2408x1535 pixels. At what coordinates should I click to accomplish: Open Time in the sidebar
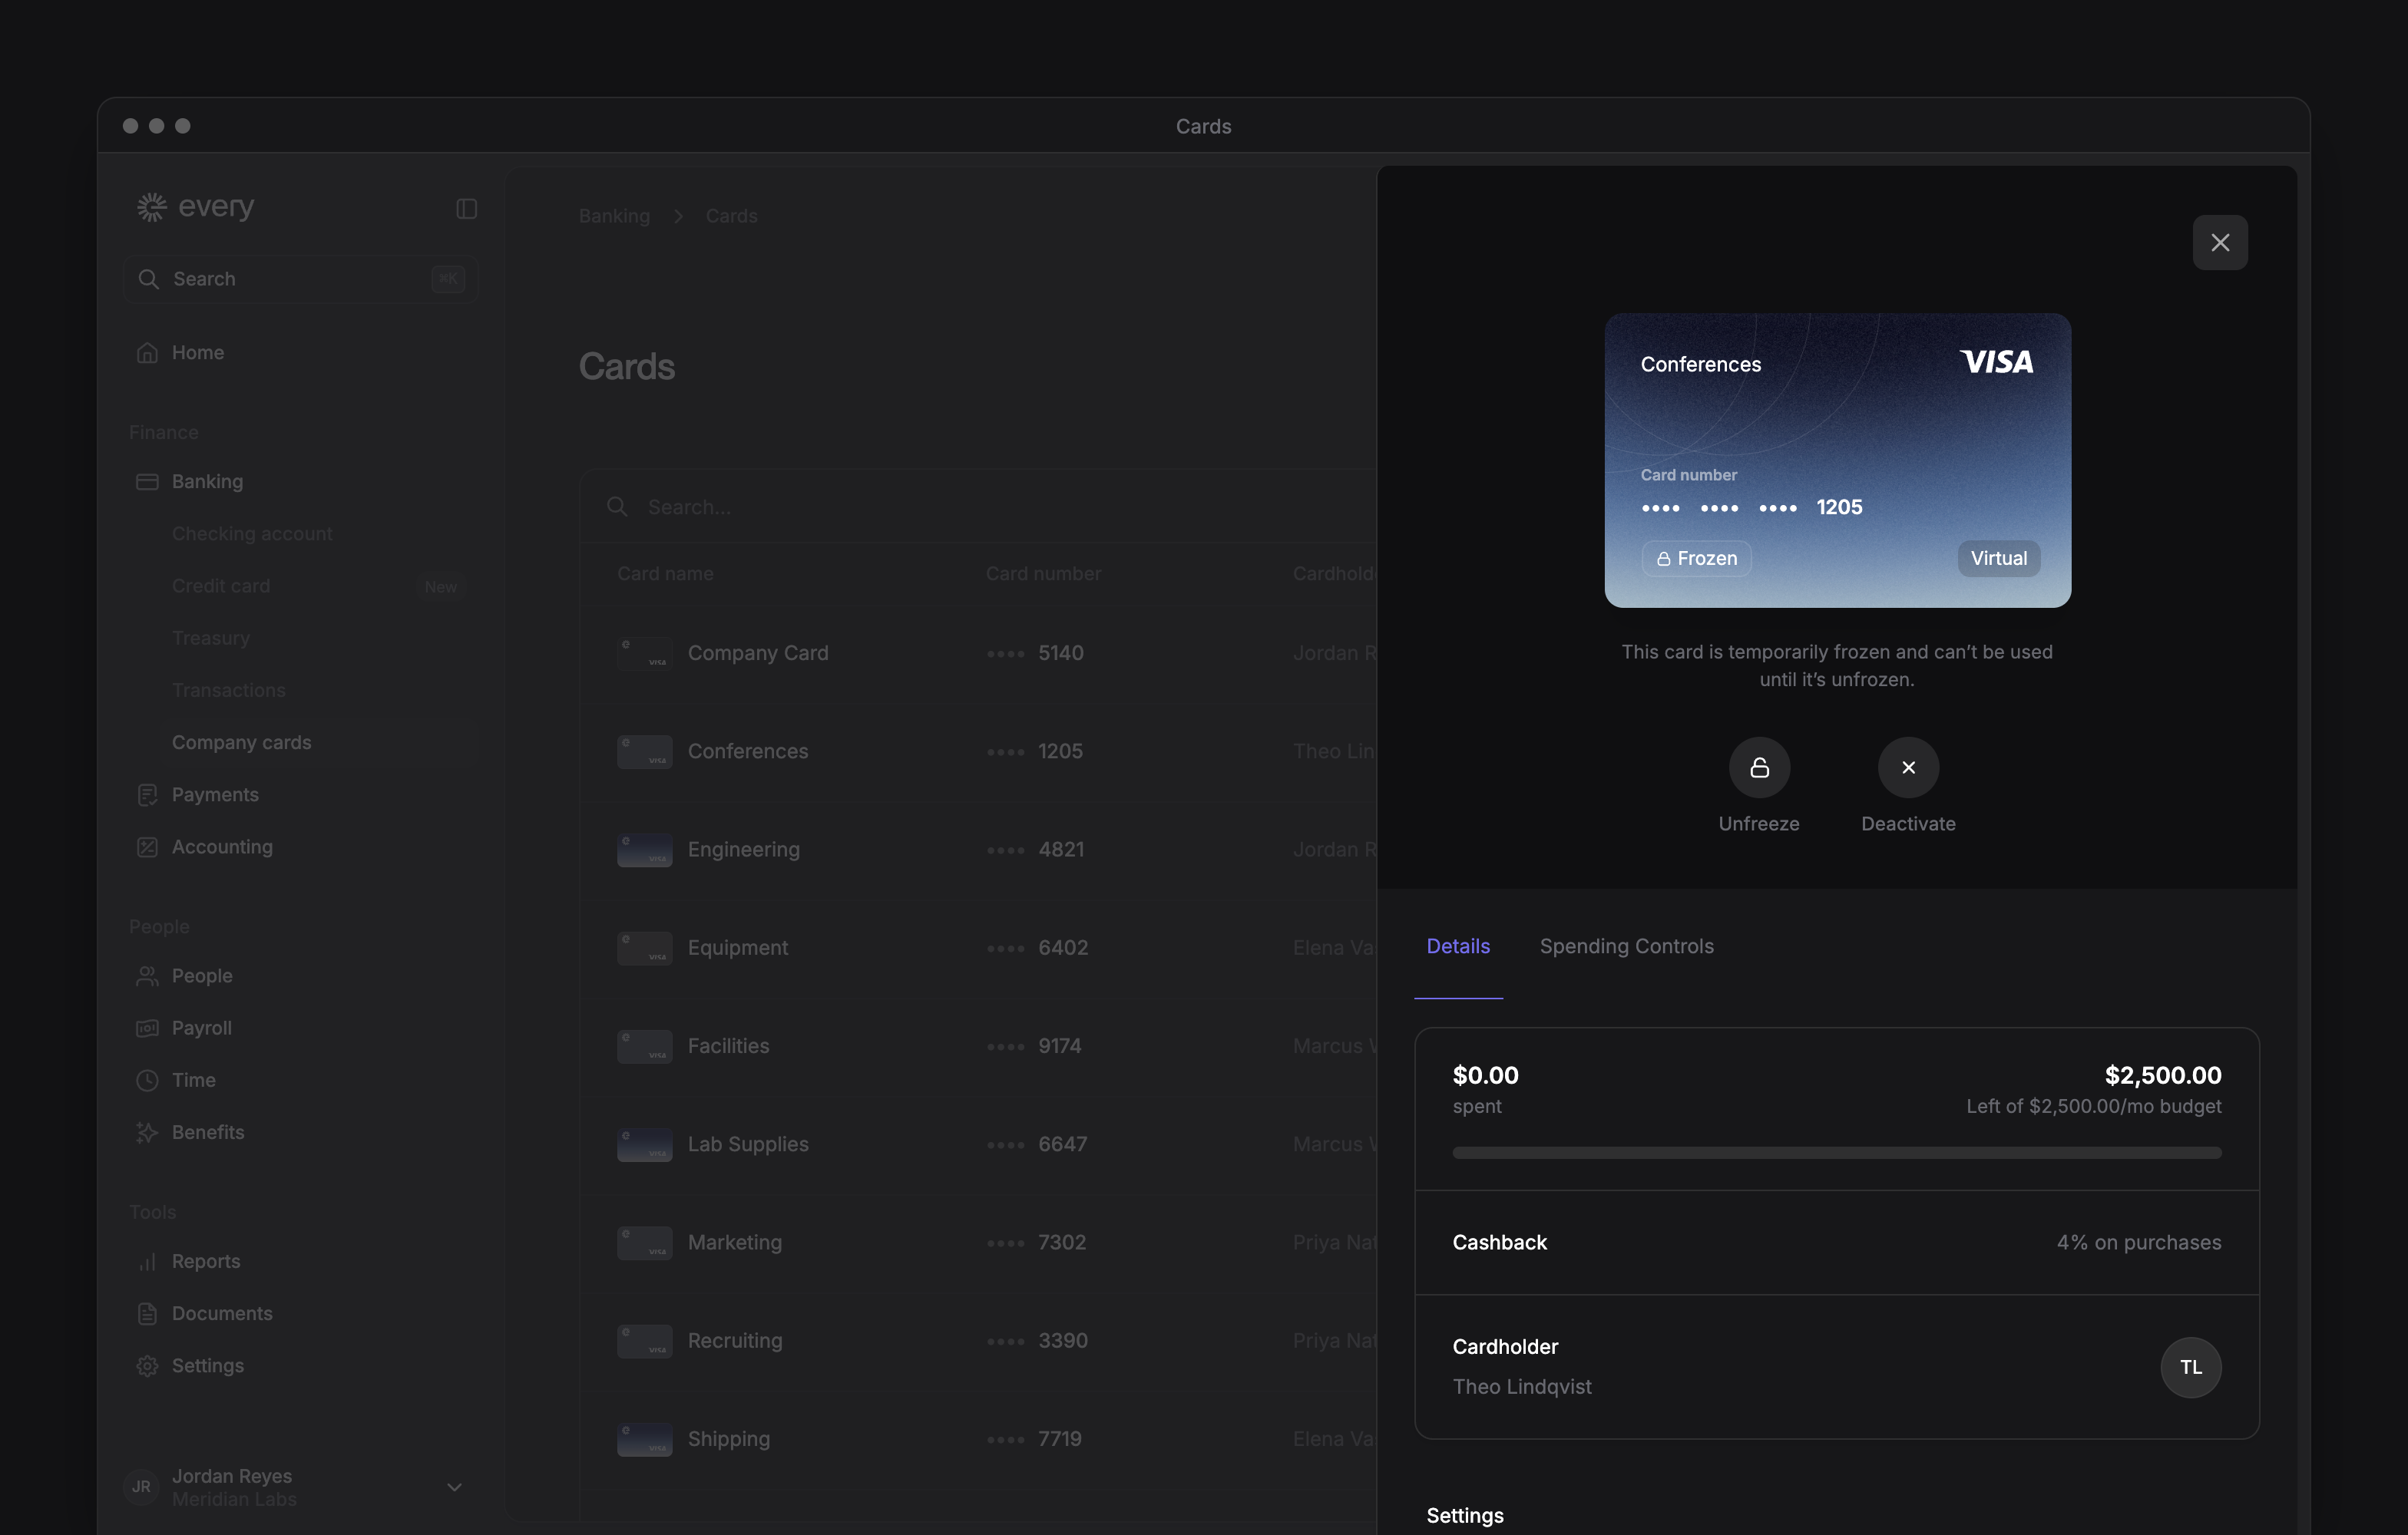coord(300,1081)
